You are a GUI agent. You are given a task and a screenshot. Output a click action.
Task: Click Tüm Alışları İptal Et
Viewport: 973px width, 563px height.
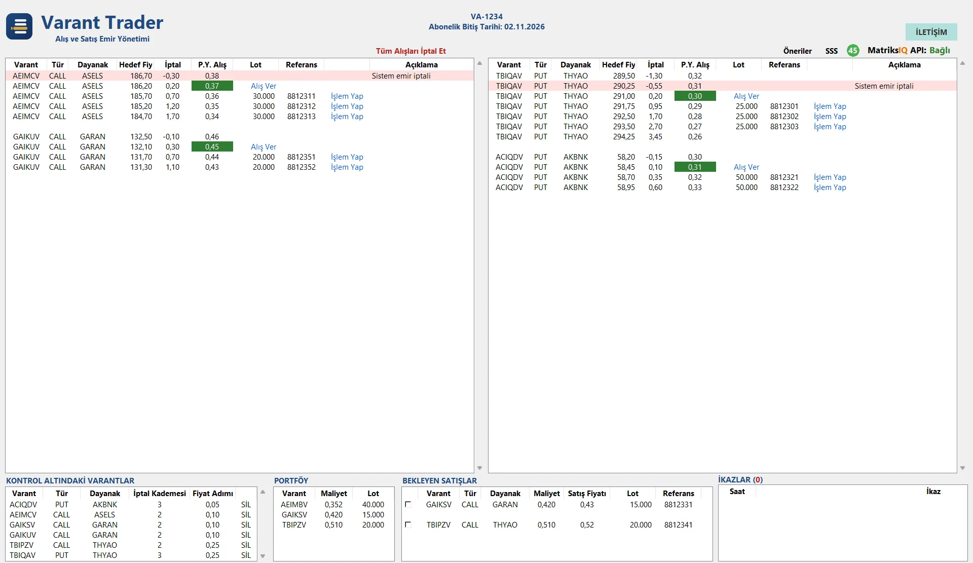pyautogui.click(x=410, y=51)
